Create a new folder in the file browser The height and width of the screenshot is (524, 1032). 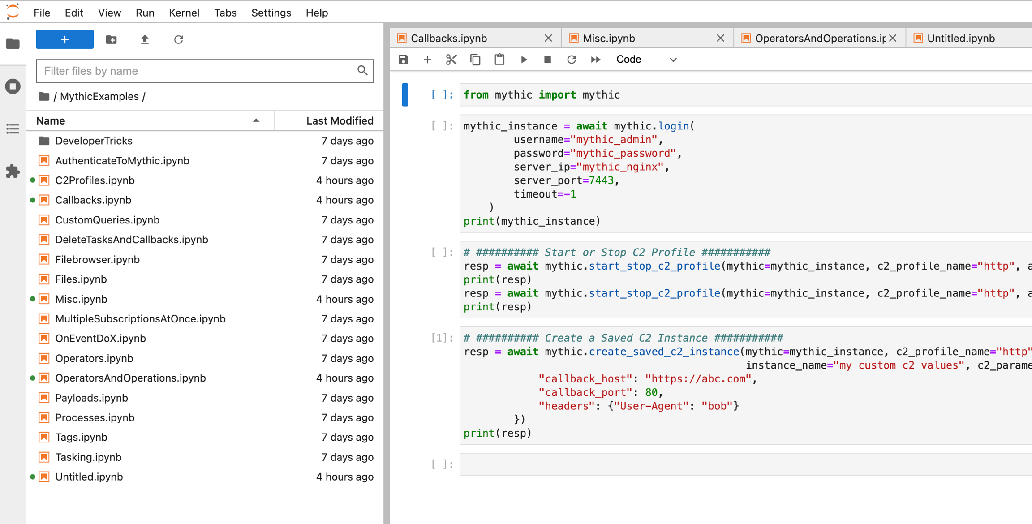coord(111,39)
